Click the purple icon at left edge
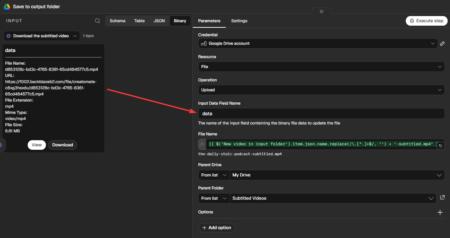This screenshot has height=238, width=450. [x=1, y=145]
